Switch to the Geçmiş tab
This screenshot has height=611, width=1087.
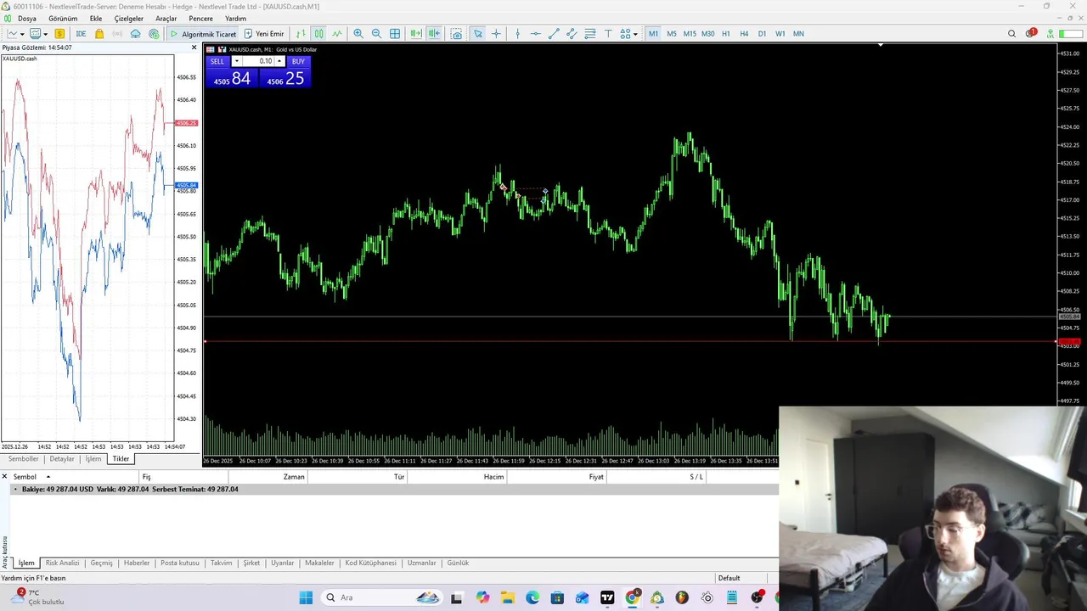point(101,563)
